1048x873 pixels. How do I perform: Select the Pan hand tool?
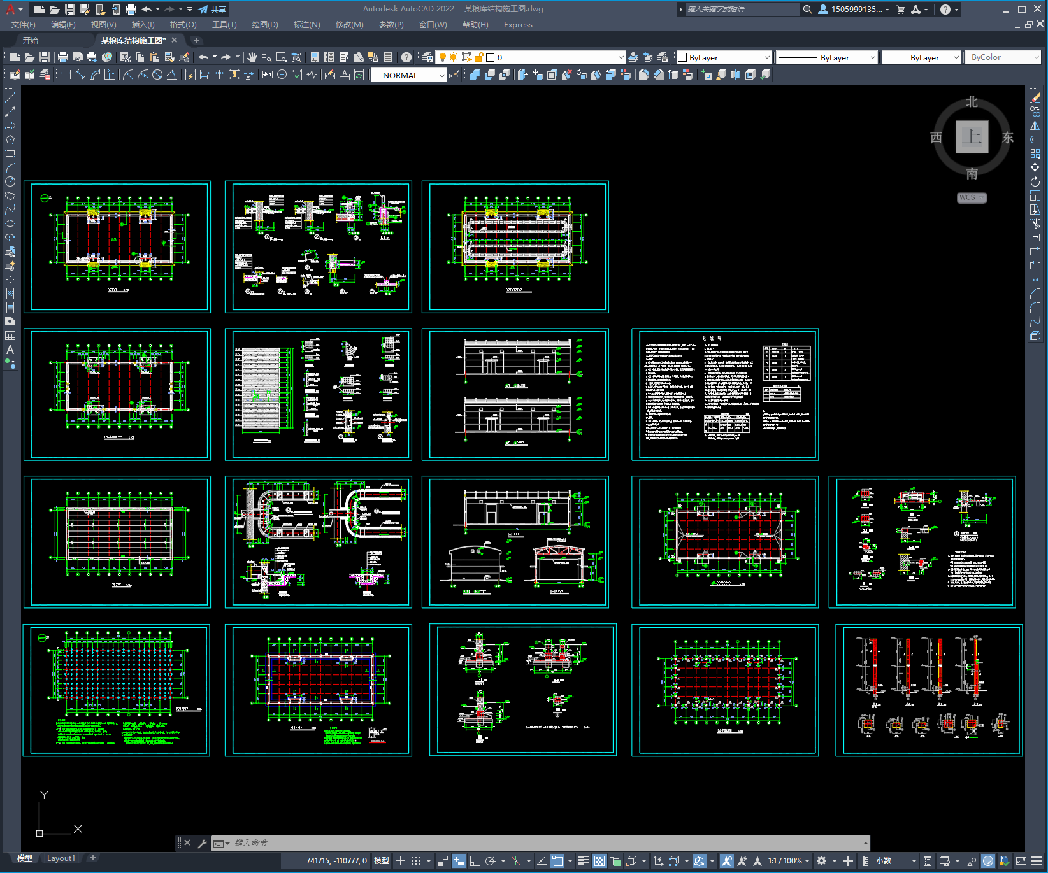coord(252,57)
